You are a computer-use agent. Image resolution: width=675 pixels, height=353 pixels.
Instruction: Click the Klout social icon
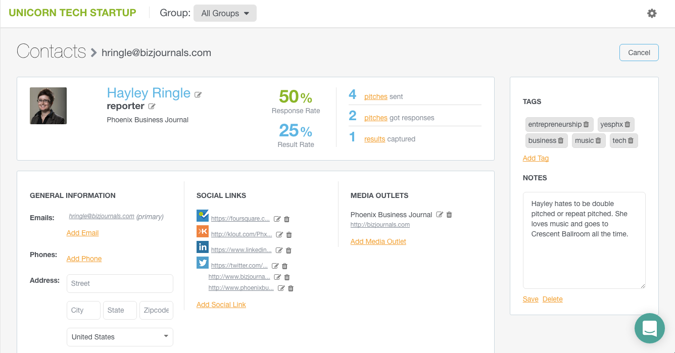pyautogui.click(x=203, y=231)
